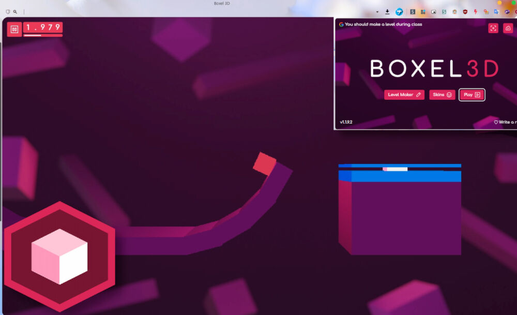Expand the dropdown arrow next to downloads
Image resolution: width=517 pixels, height=315 pixels.
[x=377, y=11]
